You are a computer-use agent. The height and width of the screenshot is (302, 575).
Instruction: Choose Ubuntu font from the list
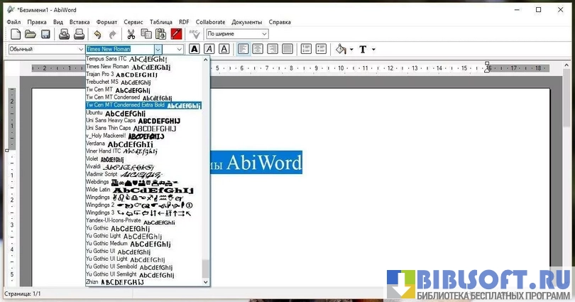pyautogui.click(x=94, y=113)
